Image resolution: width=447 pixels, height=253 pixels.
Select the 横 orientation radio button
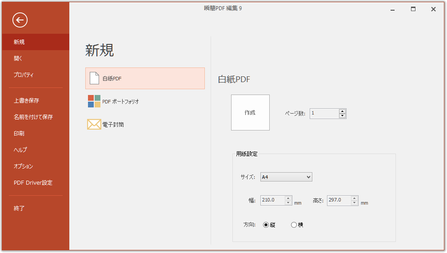[x=294, y=225]
